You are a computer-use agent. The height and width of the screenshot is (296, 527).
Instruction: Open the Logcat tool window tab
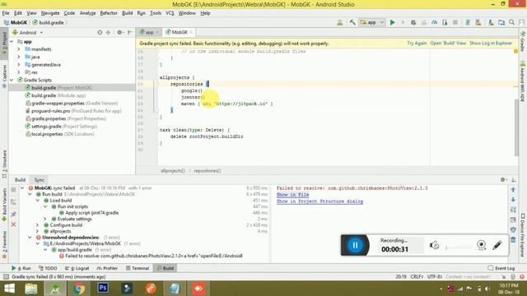tap(77, 268)
